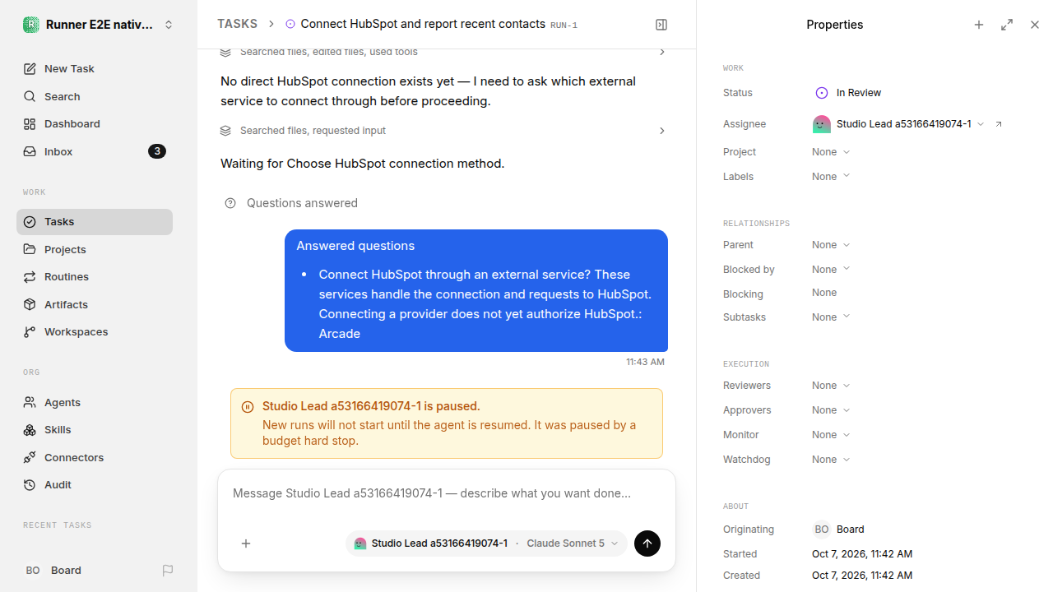Click the Inbox unread badge showing 3
Viewport: 1053px width, 592px height.
click(x=157, y=151)
